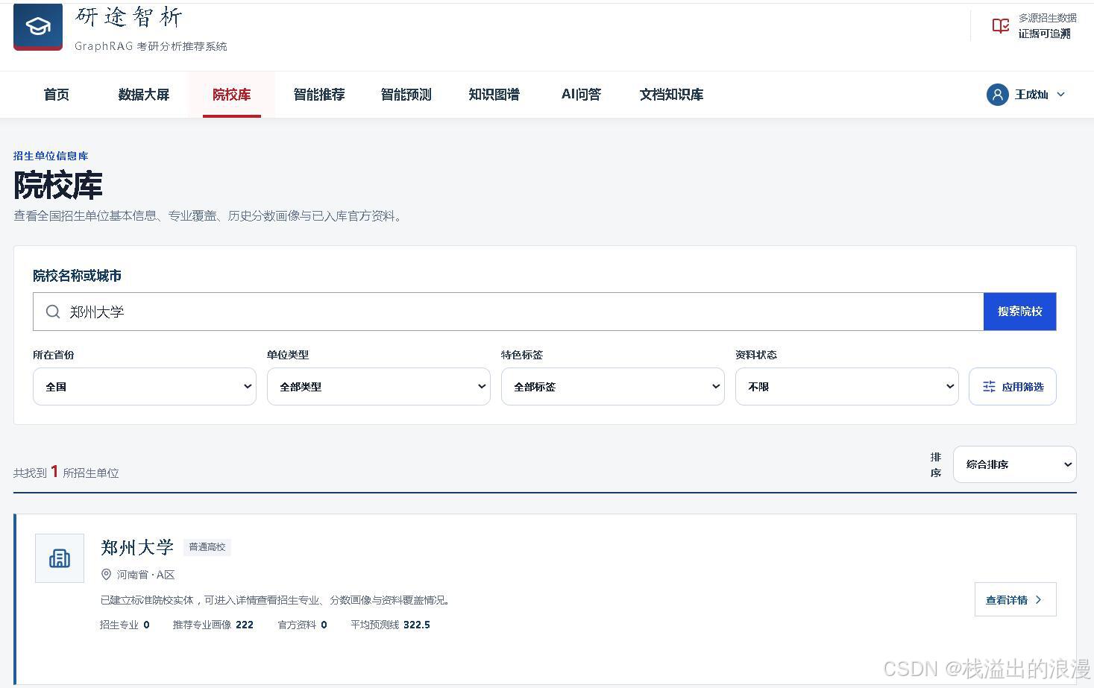Click the 招生单位信息库 breadcrumb text
The image size is (1094, 688).
(51, 156)
